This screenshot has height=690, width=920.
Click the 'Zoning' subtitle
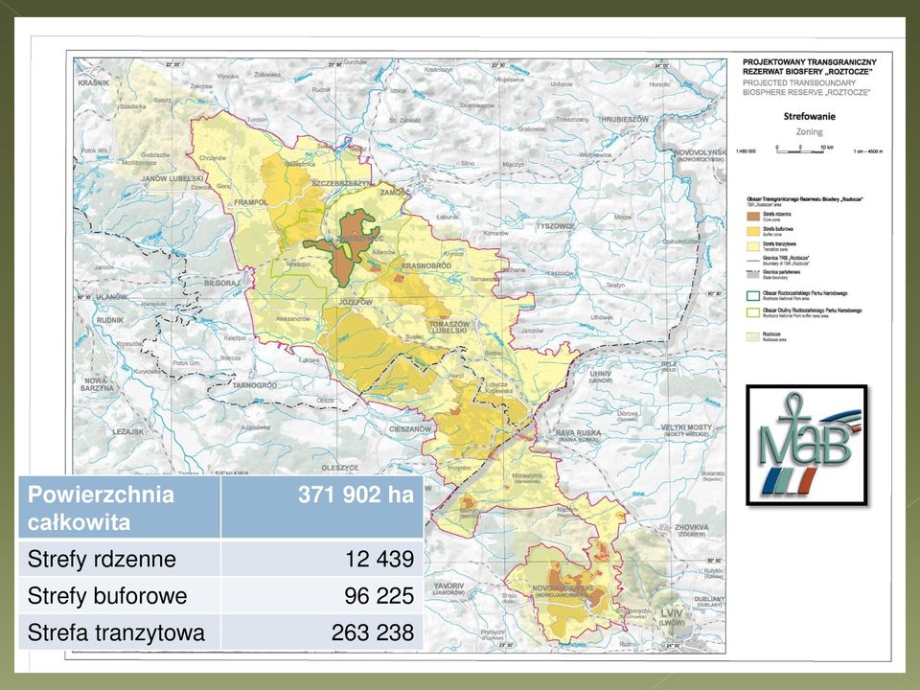click(809, 131)
